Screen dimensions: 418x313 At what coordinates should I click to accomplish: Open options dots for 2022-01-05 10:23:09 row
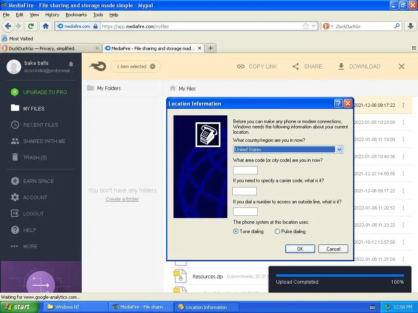(x=403, y=122)
